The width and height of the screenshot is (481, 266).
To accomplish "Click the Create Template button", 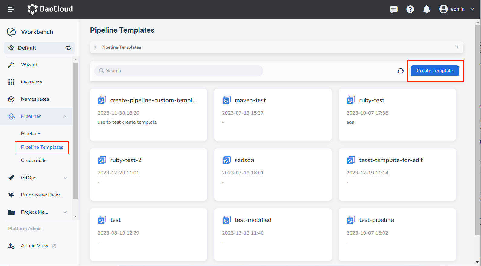I will click(x=435, y=71).
